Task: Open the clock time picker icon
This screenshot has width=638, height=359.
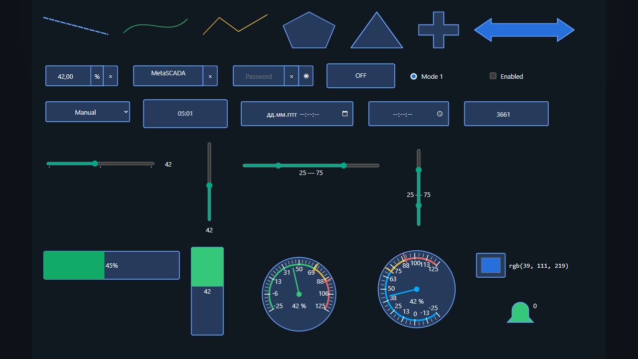Action: click(440, 114)
